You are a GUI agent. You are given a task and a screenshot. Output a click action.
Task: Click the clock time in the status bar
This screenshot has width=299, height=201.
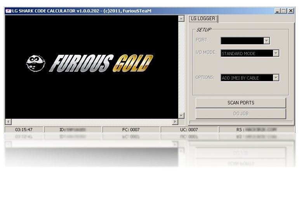click(24, 130)
